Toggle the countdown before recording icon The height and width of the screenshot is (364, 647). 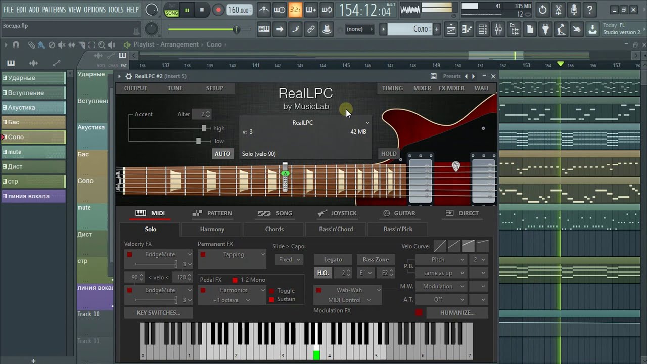click(x=295, y=10)
